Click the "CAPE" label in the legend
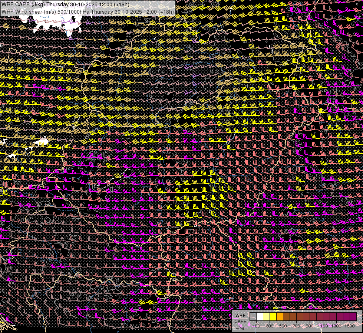 tap(240, 322)
